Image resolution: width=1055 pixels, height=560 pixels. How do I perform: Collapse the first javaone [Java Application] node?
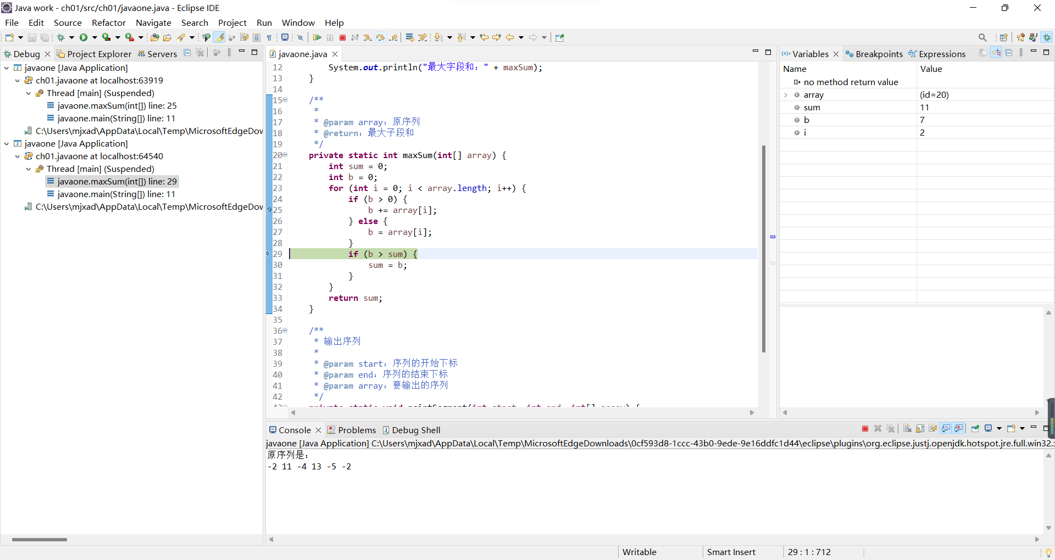coord(7,68)
